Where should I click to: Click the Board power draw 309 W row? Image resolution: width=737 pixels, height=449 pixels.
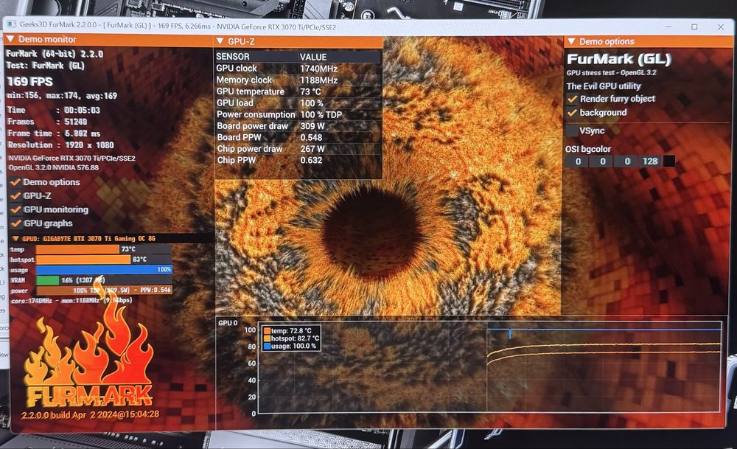[x=298, y=126]
